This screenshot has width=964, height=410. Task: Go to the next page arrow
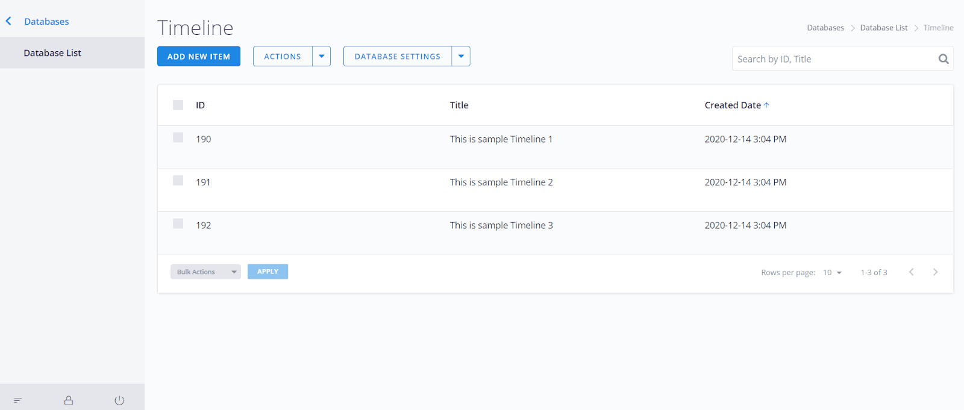[x=935, y=272]
